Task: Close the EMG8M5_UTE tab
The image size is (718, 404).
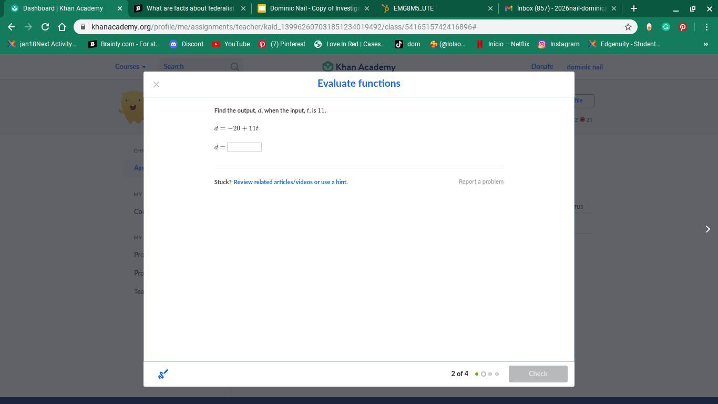Action: 490,8
